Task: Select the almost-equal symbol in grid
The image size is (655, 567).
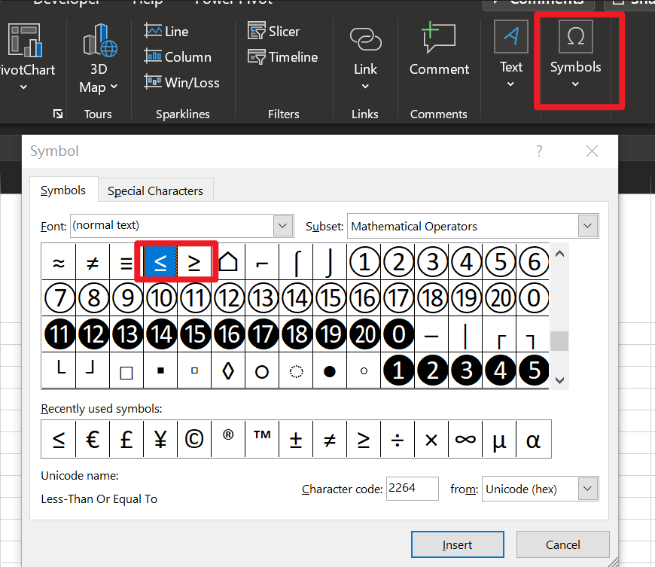Action: click(x=59, y=262)
